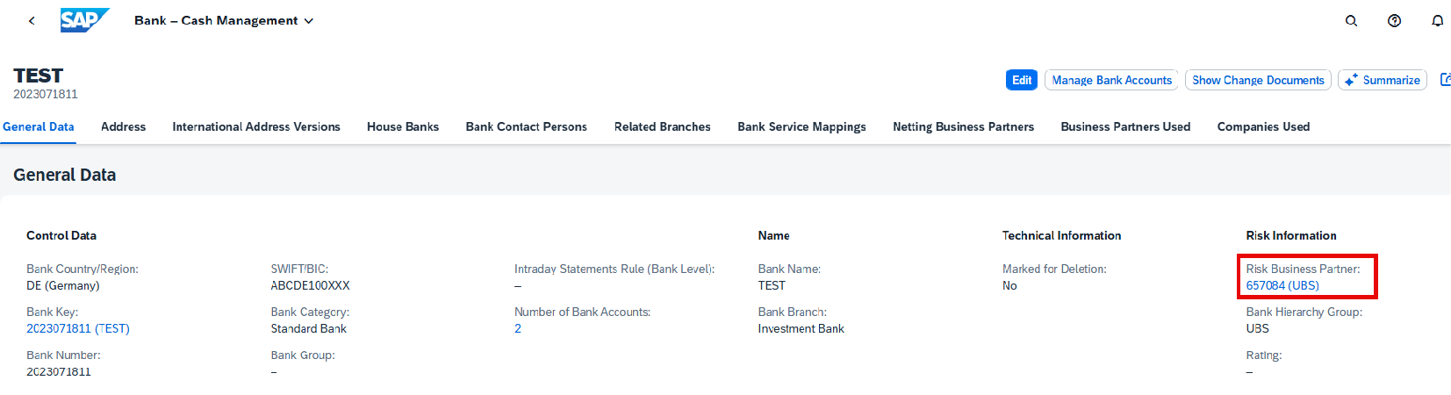This screenshot has height=395, width=1451.
Task: Go to the Bank Service Mappings tab
Action: coord(801,126)
